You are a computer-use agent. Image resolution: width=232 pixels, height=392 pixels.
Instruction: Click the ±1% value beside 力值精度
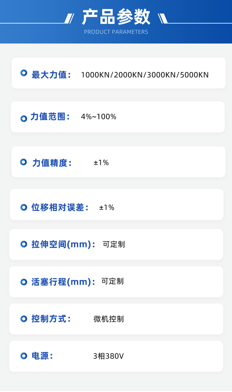click(101, 162)
